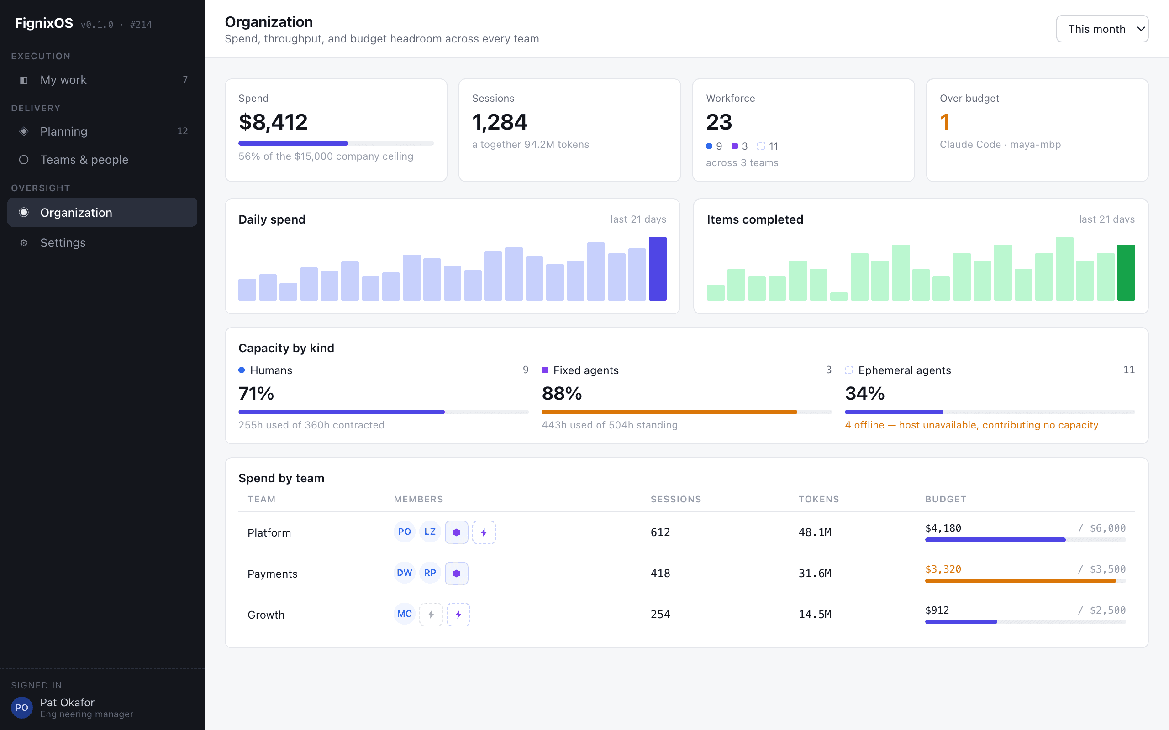Click the Growth budget progress bar

(x=1026, y=622)
